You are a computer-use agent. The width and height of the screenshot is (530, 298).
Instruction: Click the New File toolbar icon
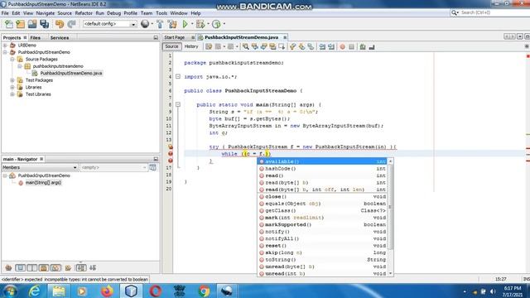click(9, 24)
